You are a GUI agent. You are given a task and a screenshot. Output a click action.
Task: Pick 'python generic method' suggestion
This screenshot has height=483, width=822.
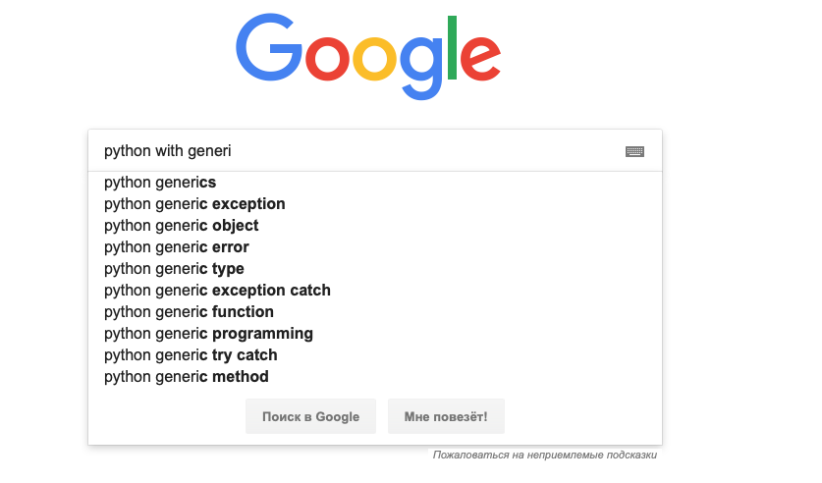[x=375, y=376]
